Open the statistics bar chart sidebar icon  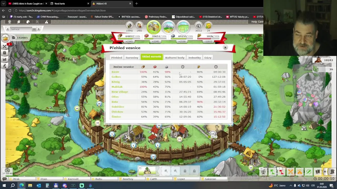4,59
